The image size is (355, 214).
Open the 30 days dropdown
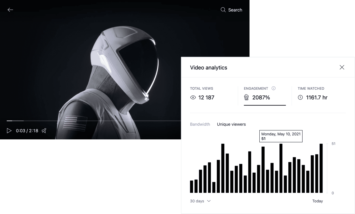pyautogui.click(x=197, y=201)
